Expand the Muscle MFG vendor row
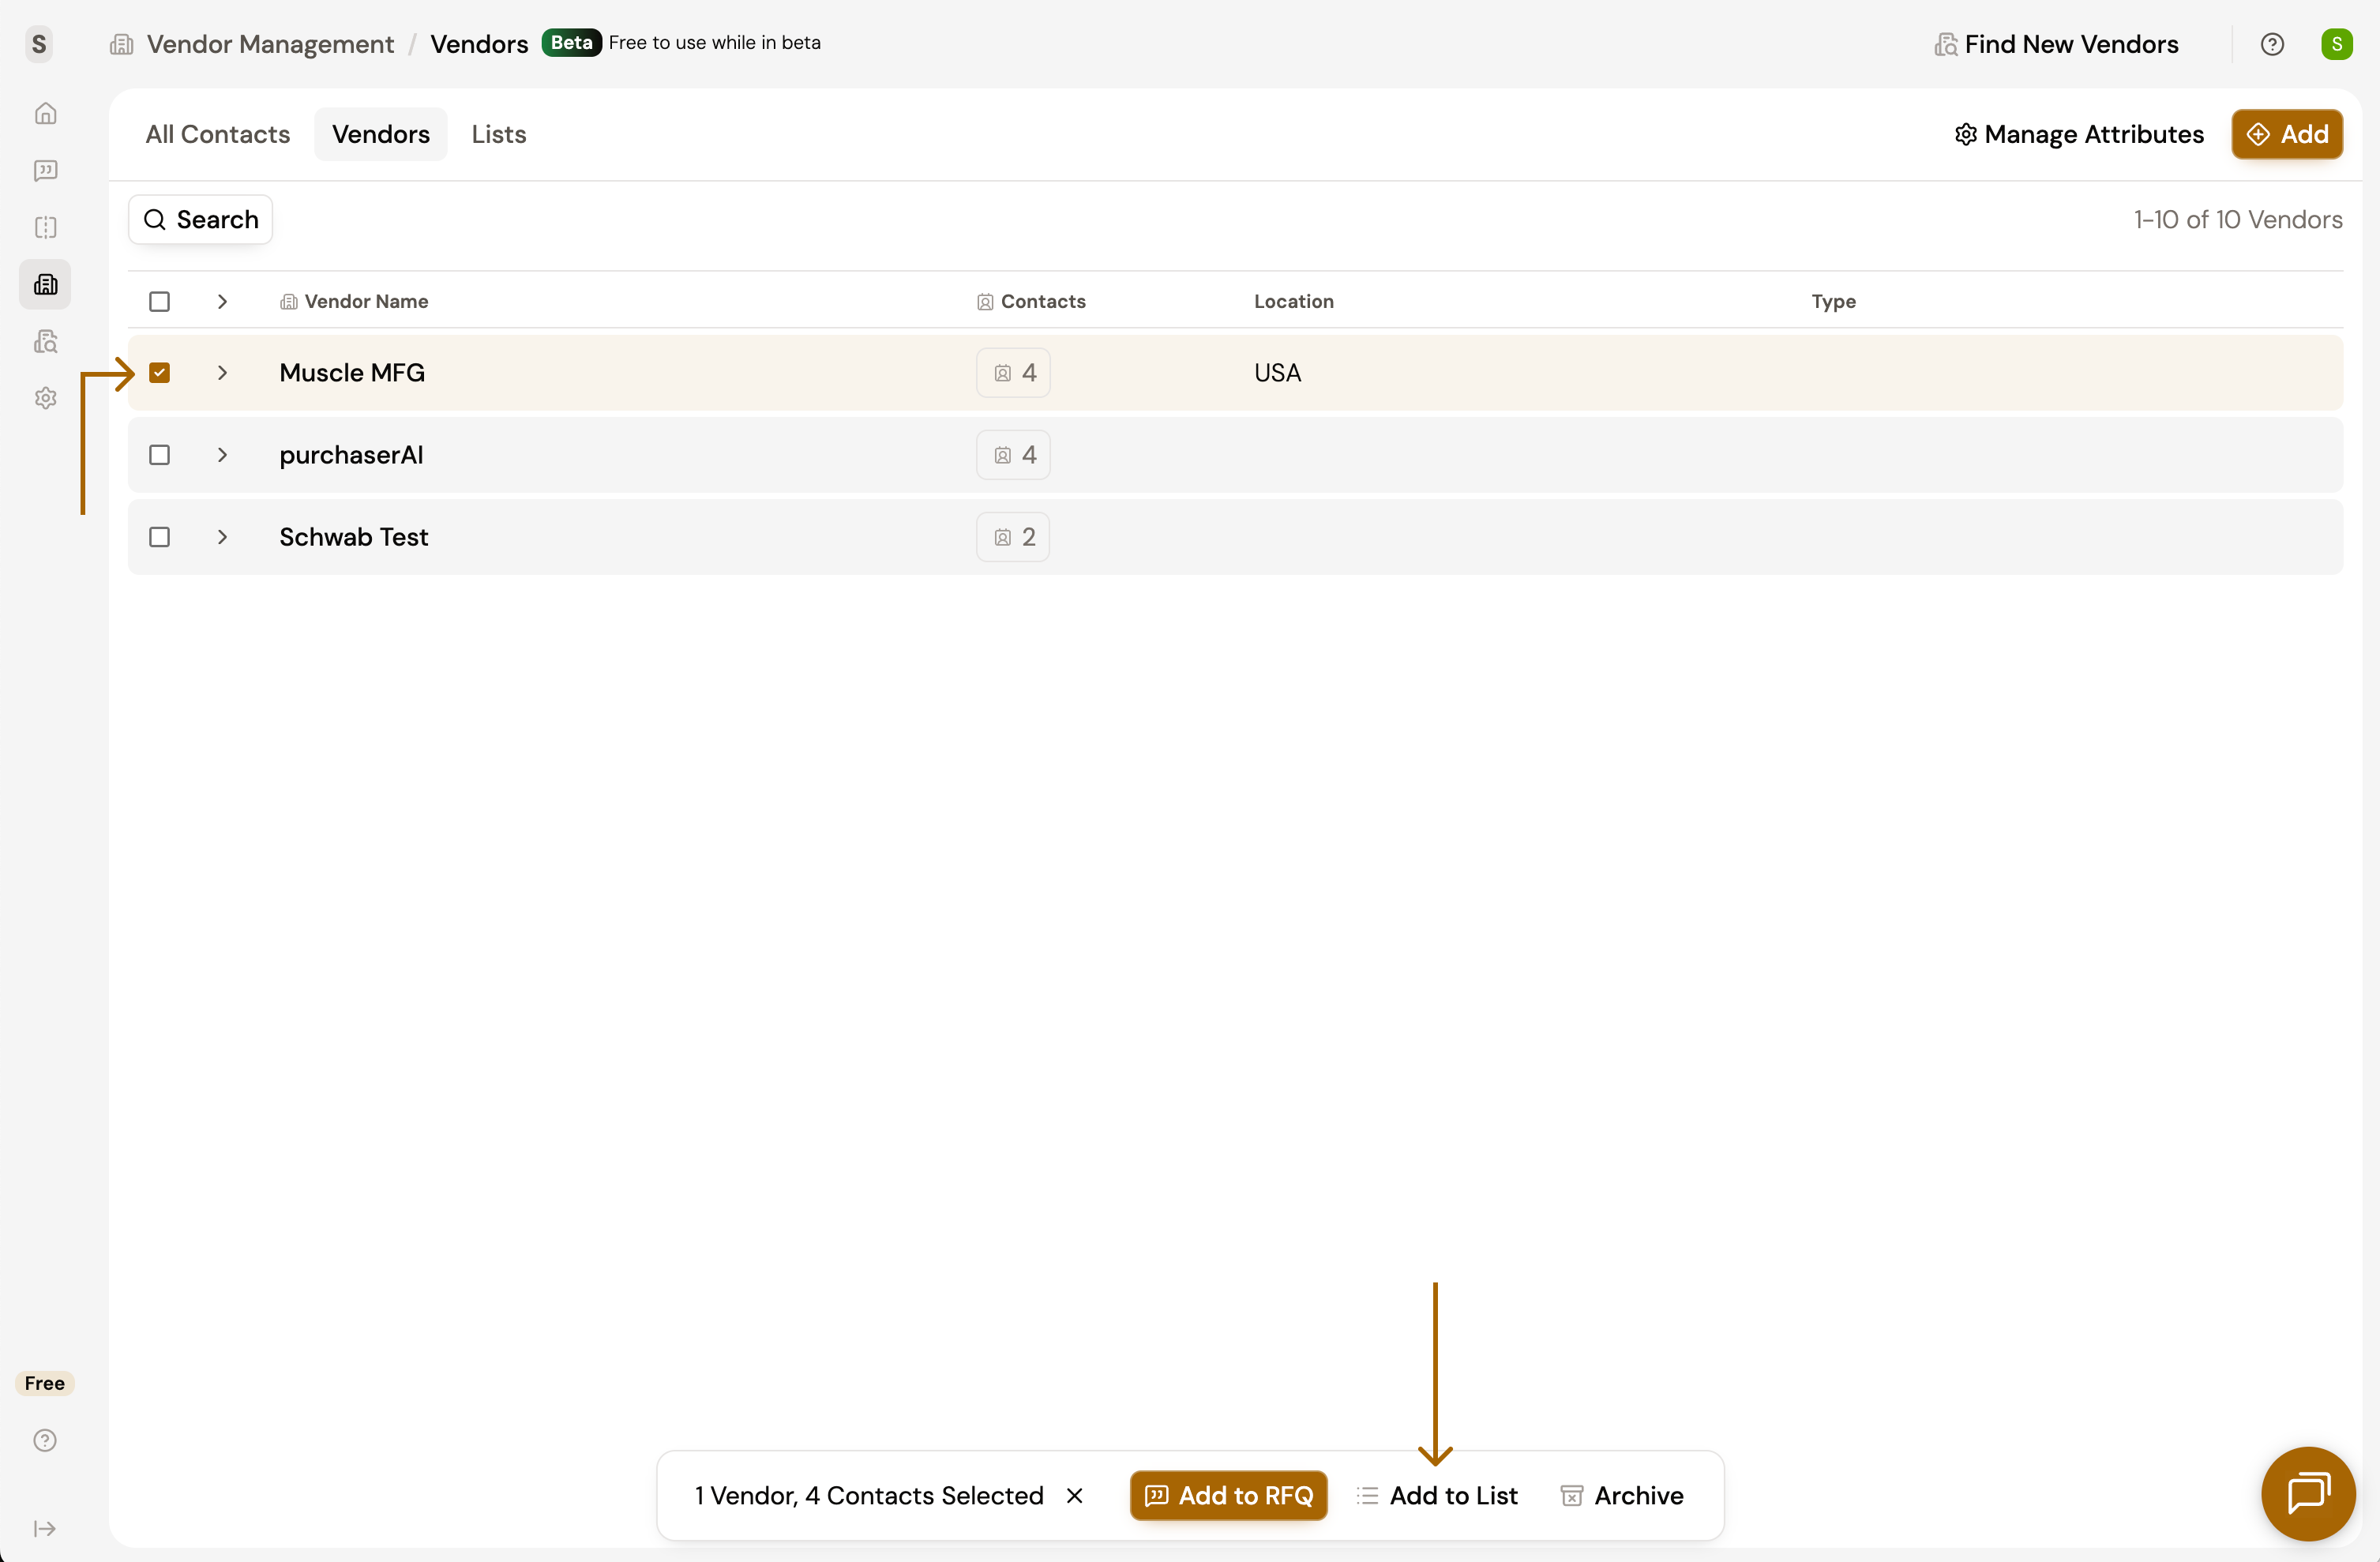 [x=222, y=373]
